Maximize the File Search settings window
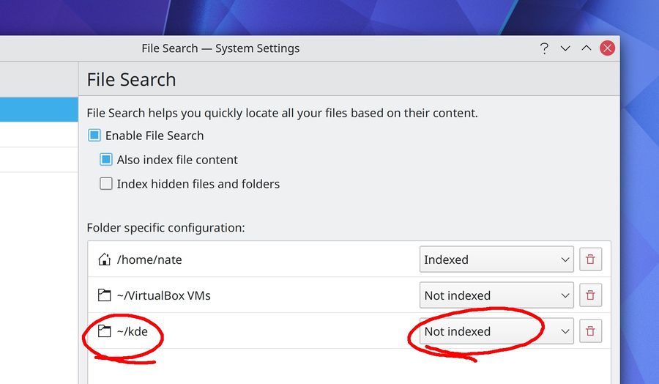The width and height of the screenshot is (659, 384). [x=586, y=48]
